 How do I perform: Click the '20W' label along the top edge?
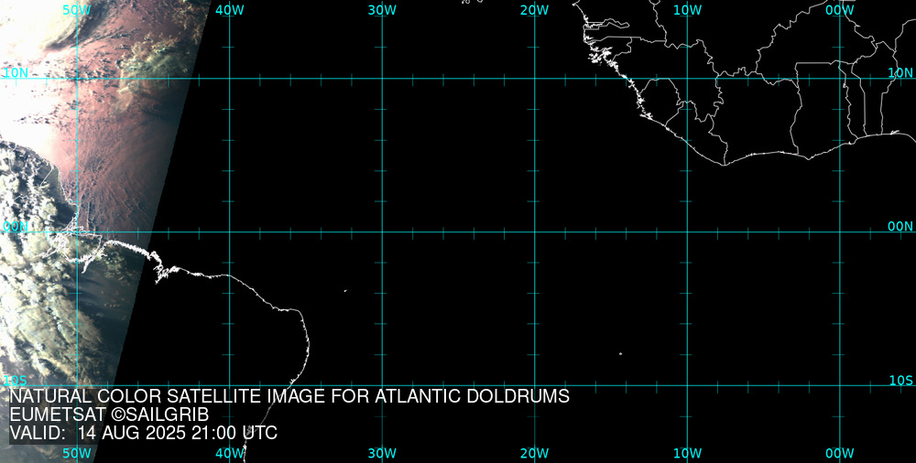point(535,10)
